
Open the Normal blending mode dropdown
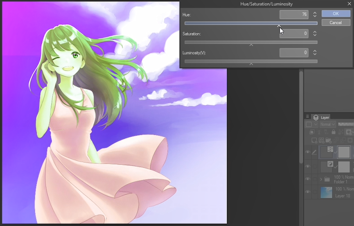328,124
